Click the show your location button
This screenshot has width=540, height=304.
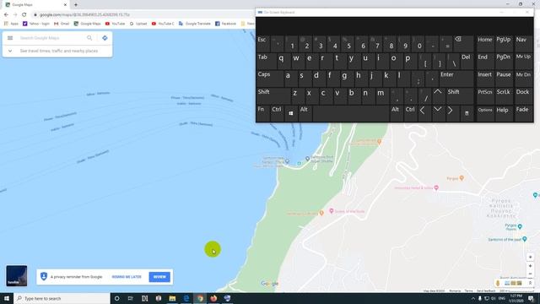point(531,257)
